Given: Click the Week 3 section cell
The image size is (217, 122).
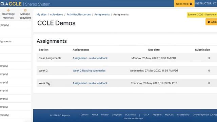Looking at the screenshot, I should 43,83.
